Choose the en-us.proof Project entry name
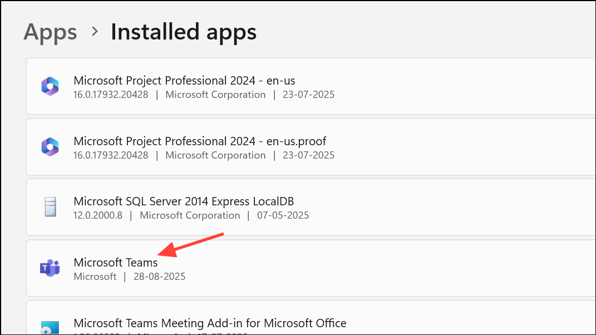Screen dimensions: 596x335 pos(200,141)
